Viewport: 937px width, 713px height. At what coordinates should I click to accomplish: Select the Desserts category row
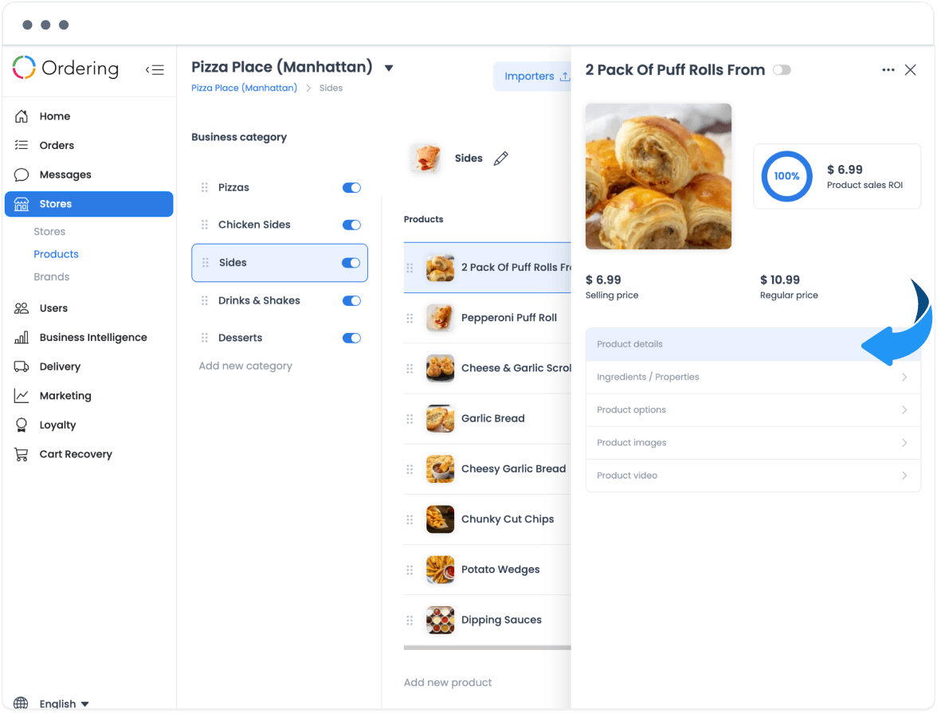coord(280,339)
